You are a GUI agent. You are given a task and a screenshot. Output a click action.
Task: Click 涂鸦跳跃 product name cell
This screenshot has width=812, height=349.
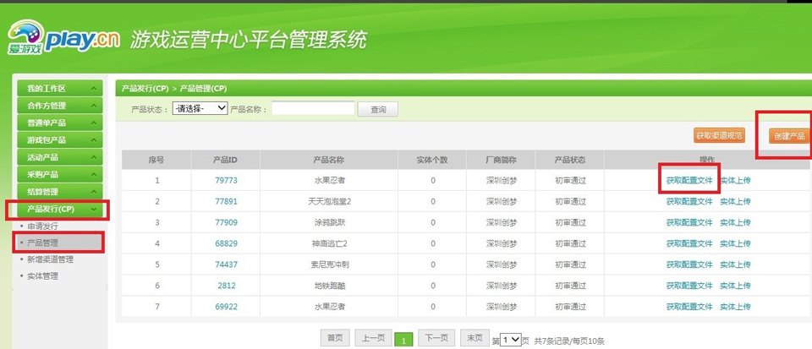tap(329, 223)
